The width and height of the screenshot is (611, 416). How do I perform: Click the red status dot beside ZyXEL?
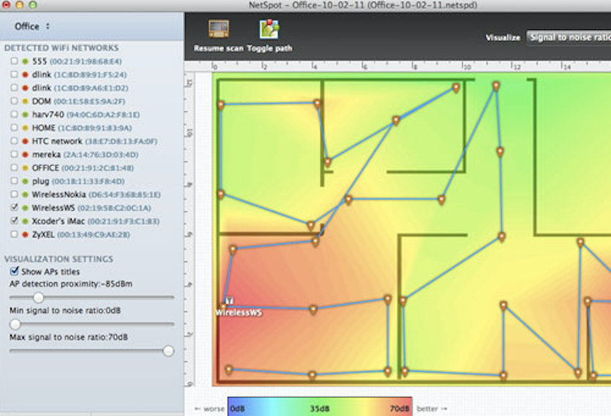click(x=25, y=235)
